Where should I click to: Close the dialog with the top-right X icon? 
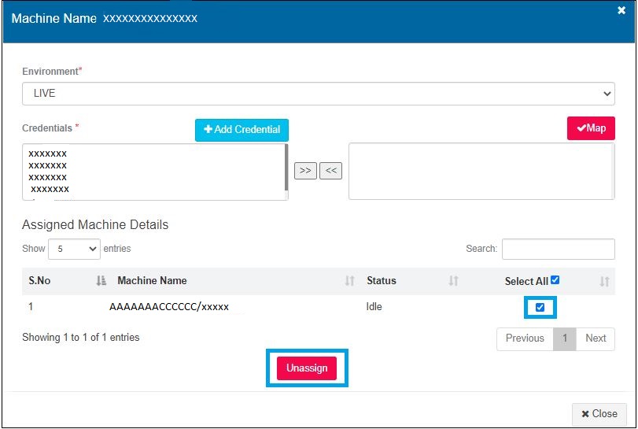(x=621, y=10)
